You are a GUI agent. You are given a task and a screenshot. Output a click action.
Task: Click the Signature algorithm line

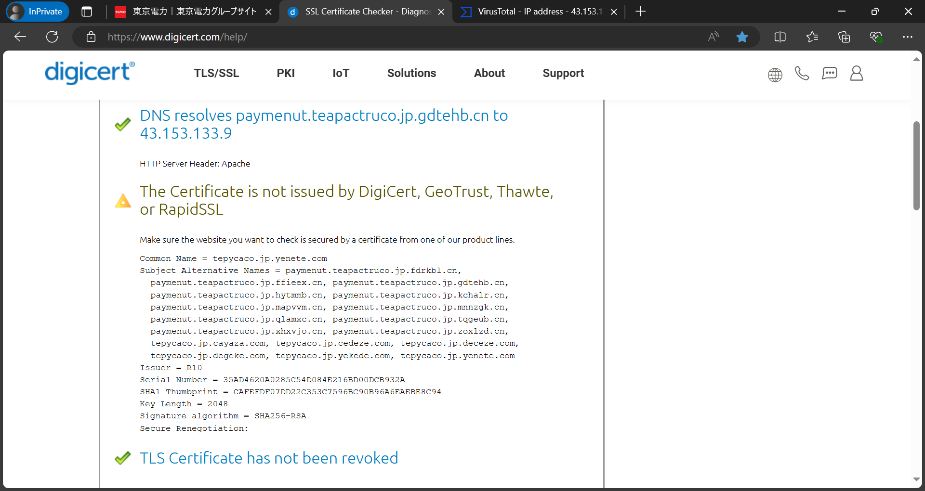223,416
